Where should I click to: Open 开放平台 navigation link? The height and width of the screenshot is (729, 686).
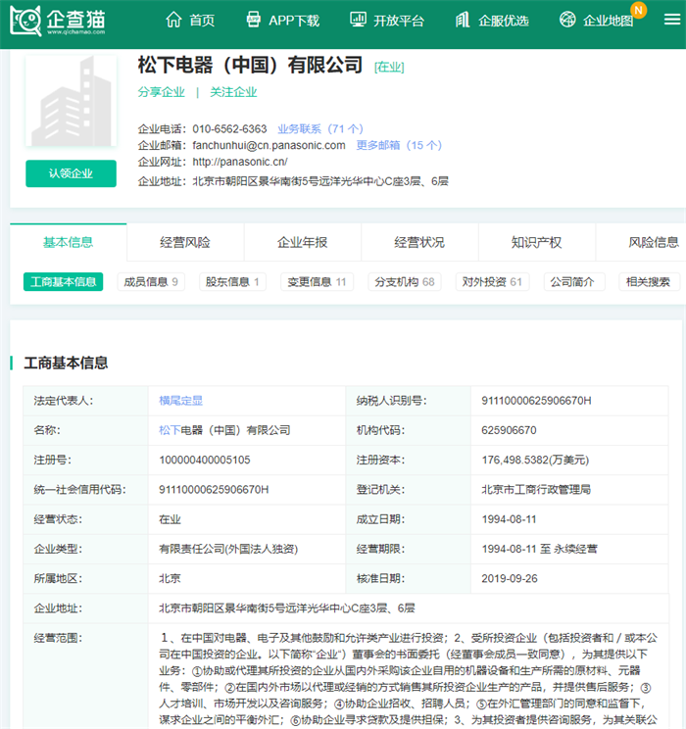(399, 21)
